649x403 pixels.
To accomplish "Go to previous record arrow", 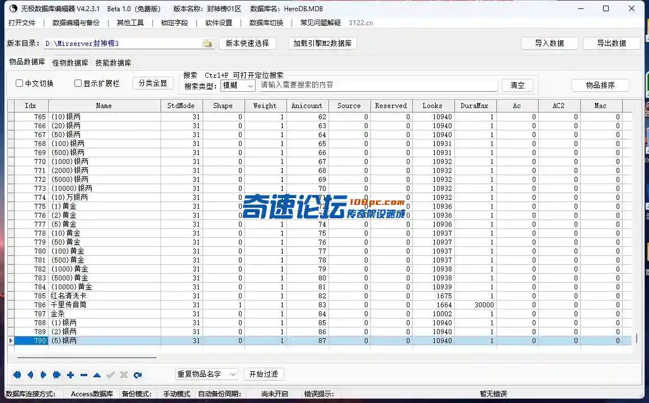I will pyautogui.click(x=30, y=375).
